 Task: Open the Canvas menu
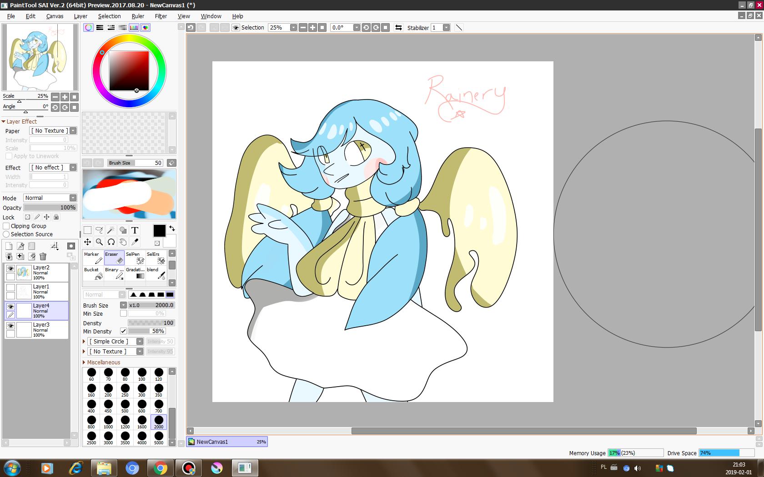tap(55, 16)
